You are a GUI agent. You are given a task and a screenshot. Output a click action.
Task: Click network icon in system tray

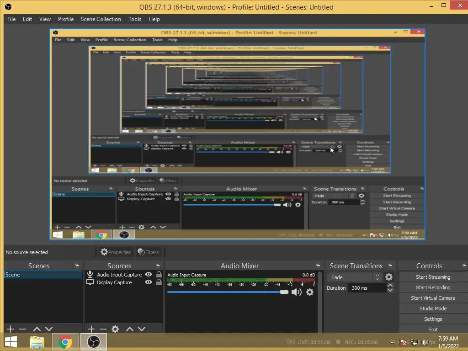(414, 342)
